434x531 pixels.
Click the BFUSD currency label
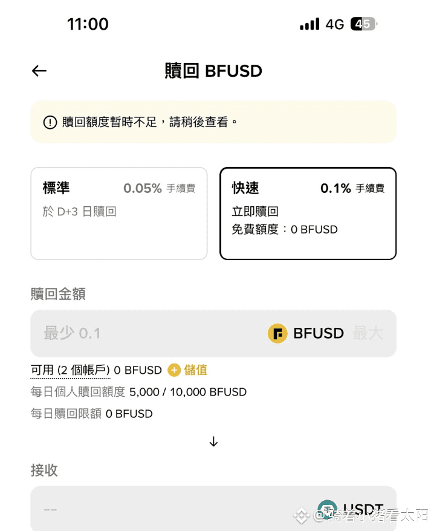319,333
